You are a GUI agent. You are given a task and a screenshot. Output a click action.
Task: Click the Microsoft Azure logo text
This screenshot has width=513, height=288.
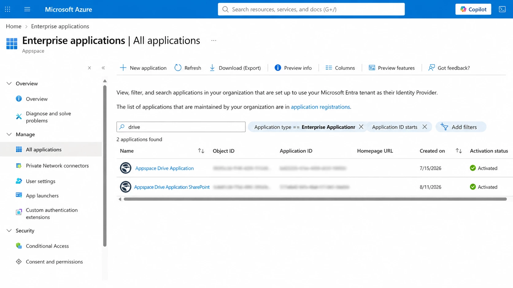tap(68, 9)
